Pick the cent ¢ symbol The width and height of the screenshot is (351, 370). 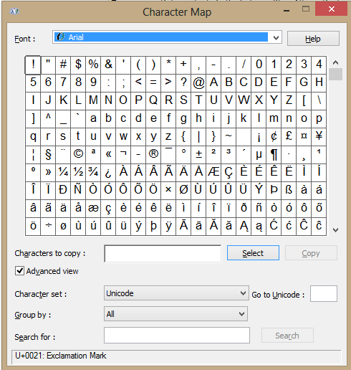(274, 136)
